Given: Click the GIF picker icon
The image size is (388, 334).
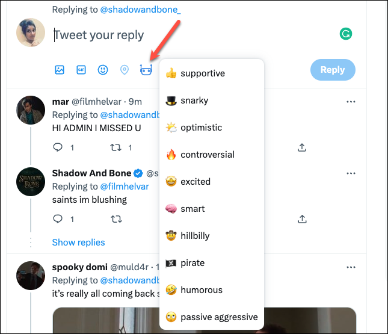Looking at the screenshot, I should pos(81,70).
